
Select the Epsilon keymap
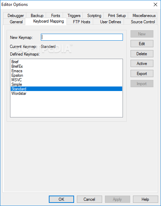pyautogui.click(x=66, y=75)
